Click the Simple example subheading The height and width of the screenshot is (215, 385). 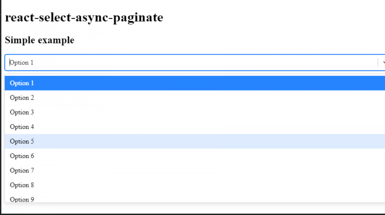point(40,40)
